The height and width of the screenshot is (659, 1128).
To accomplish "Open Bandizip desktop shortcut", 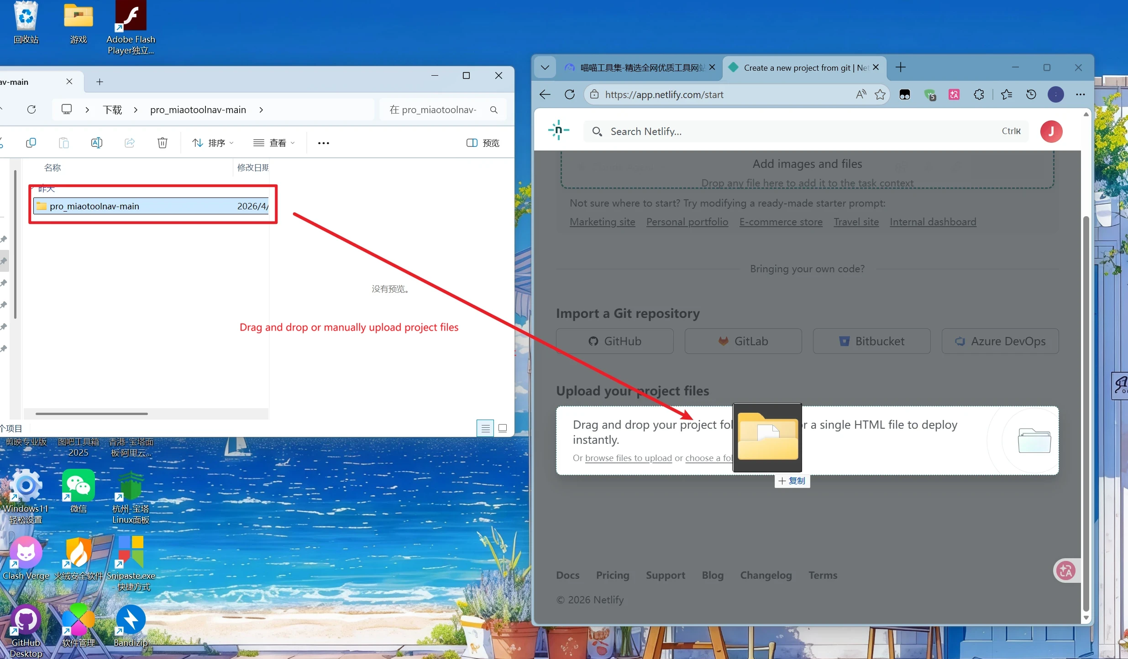I will pos(131,626).
